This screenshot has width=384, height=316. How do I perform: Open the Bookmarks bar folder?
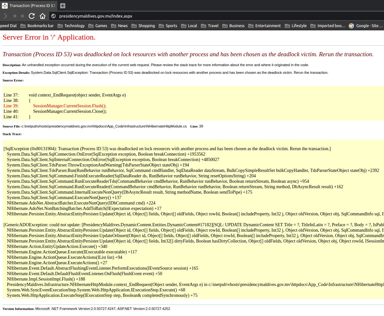pyautogui.click(x=37, y=26)
